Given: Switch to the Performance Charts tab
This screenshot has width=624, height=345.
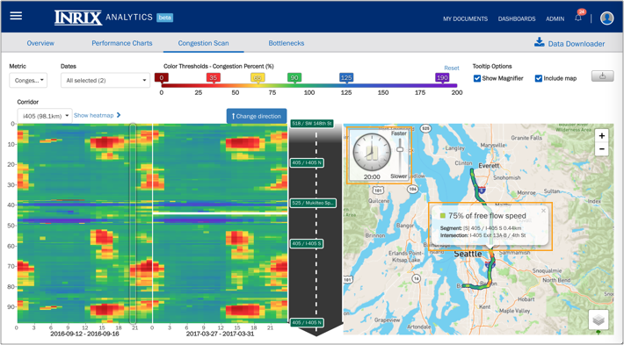Looking at the screenshot, I should click(122, 43).
